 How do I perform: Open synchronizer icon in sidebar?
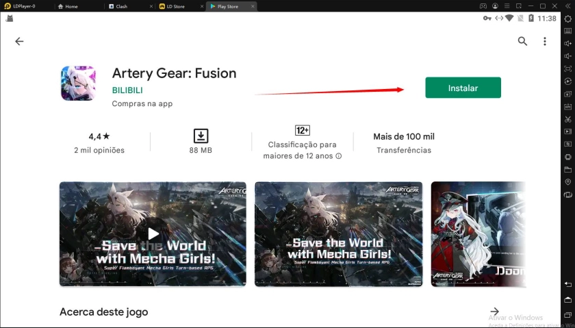[567, 144]
